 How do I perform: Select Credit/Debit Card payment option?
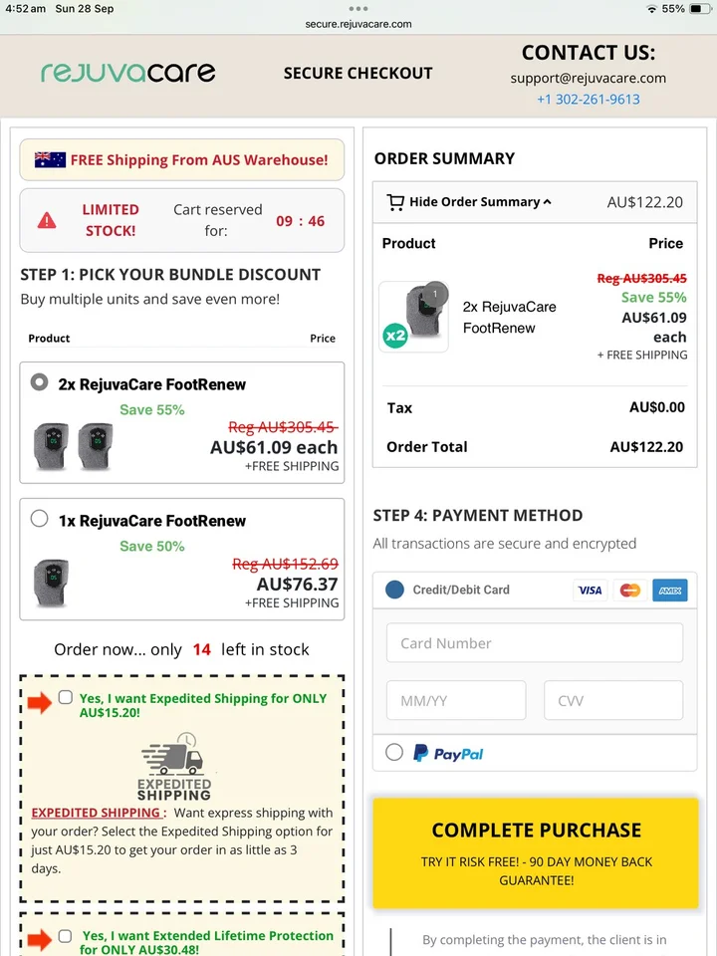394,590
